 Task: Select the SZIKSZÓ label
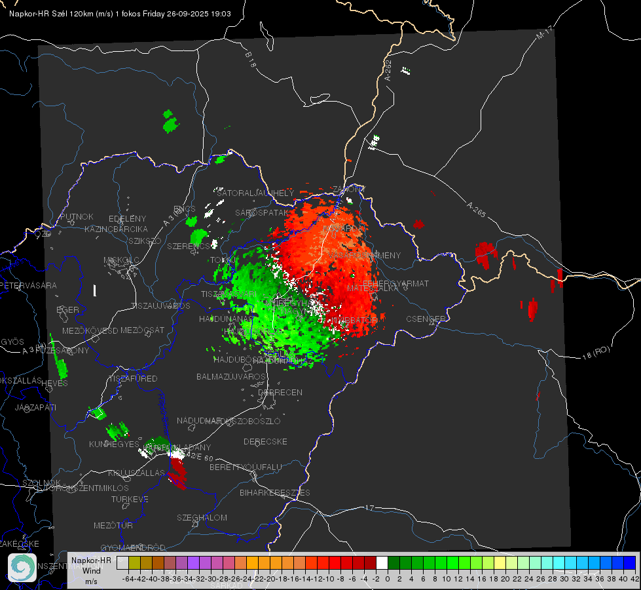(145, 241)
